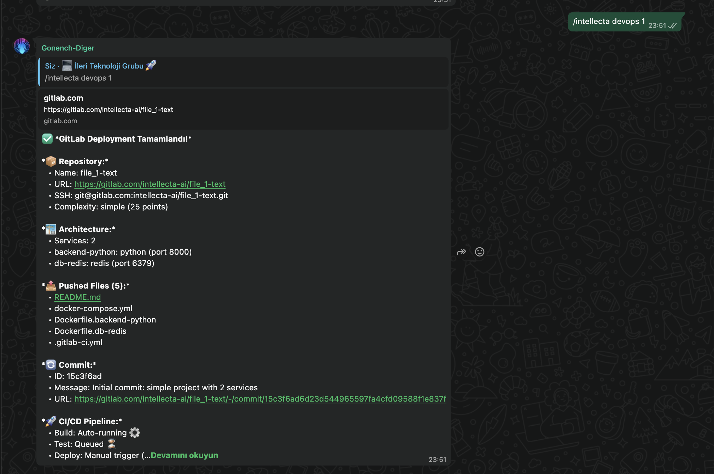Click the bold gitlab.com preview title

(x=63, y=98)
